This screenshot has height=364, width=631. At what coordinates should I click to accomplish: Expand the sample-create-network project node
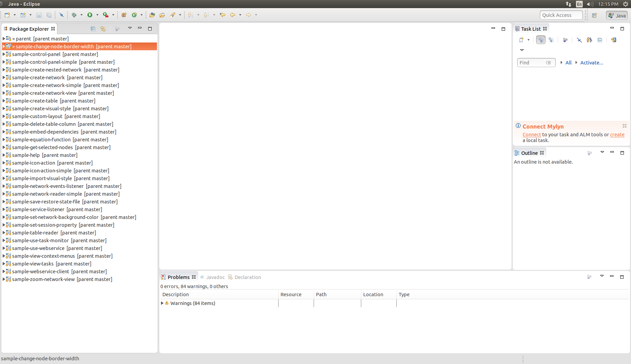(4, 78)
